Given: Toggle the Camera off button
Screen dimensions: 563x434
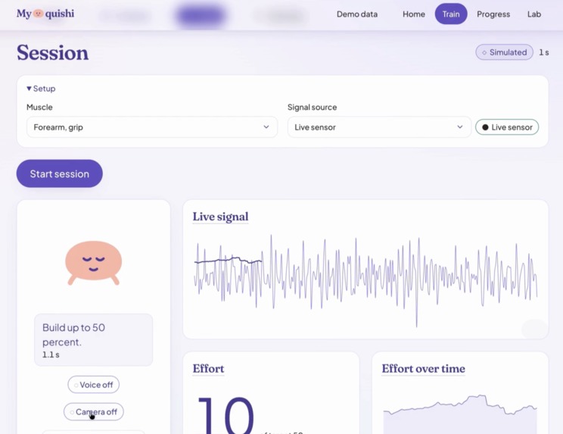Looking at the screenshot, I should click(93, 412).
